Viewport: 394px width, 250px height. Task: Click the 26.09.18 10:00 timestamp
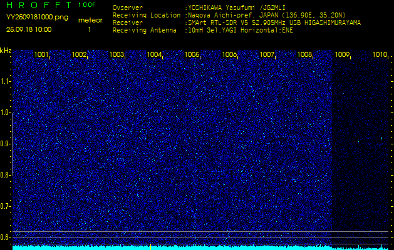click(29, 29)
